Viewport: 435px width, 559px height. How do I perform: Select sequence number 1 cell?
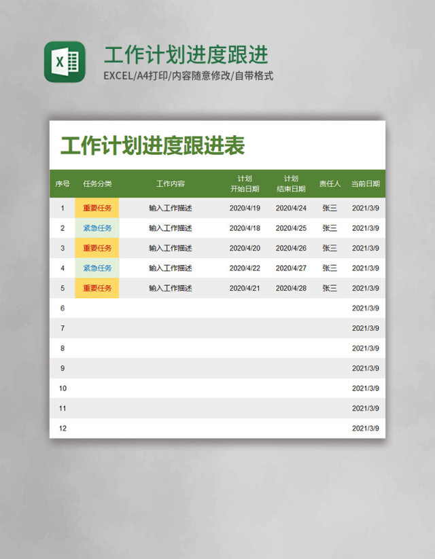(x=63, y=208)
